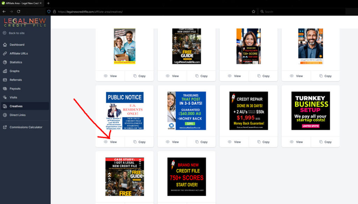Image resolution: width=358 pixels, height=204 pixels.
Task: Click the Graphs bar chart icon
Action: click(x=5, y=71)
